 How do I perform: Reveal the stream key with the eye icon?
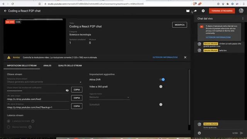coord(67,90)
